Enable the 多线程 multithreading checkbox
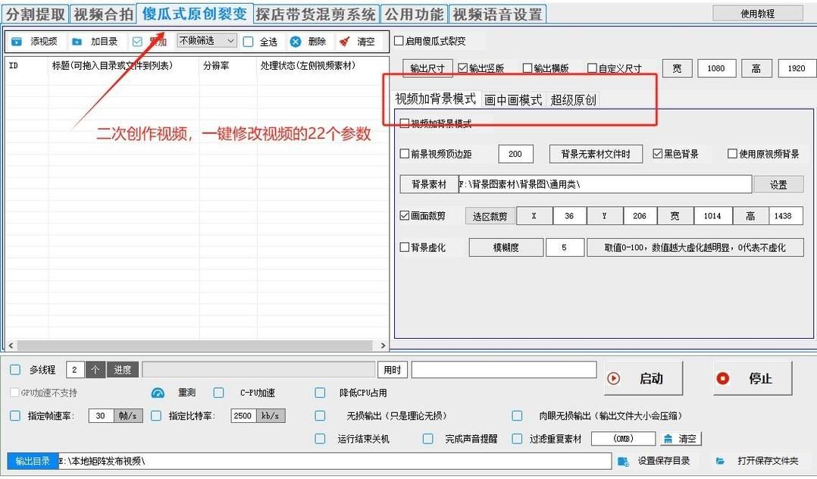 click(15, 370)
